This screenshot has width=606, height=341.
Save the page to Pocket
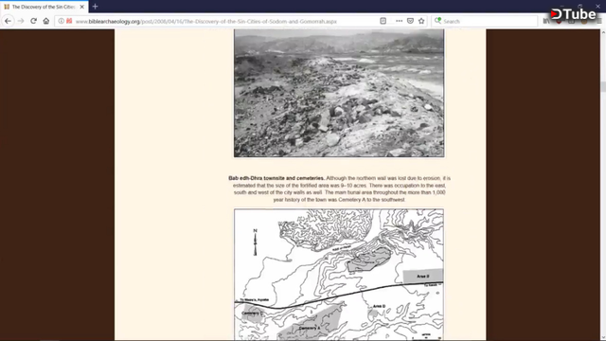[x=410, y=21]
